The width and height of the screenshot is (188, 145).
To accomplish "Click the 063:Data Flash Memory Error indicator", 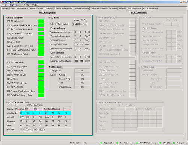I will pos(41,95).
